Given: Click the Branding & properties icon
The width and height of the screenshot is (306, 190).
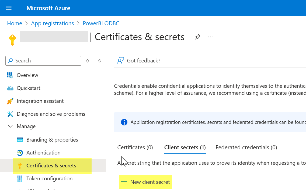Looking at the screenshot, I should (20, 140).
